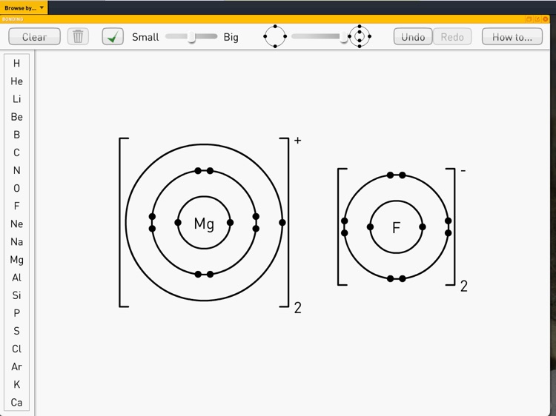
Task: Click the Mg nucleus label in diagram
Action: click(204, 224)
